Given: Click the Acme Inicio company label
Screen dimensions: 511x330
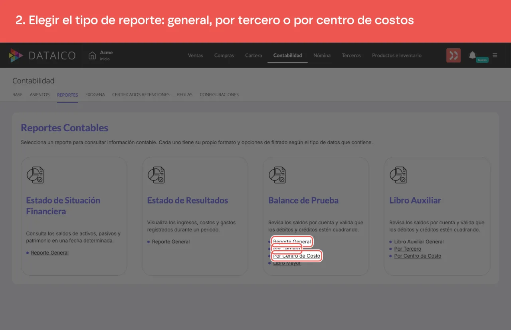Looking at the screenshot, I should [x=106, y=55].
